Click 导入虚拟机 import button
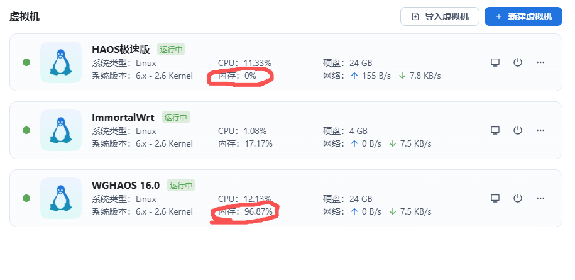Image resolution: width=575 pixels, height=280 pixels. point(440,16)
